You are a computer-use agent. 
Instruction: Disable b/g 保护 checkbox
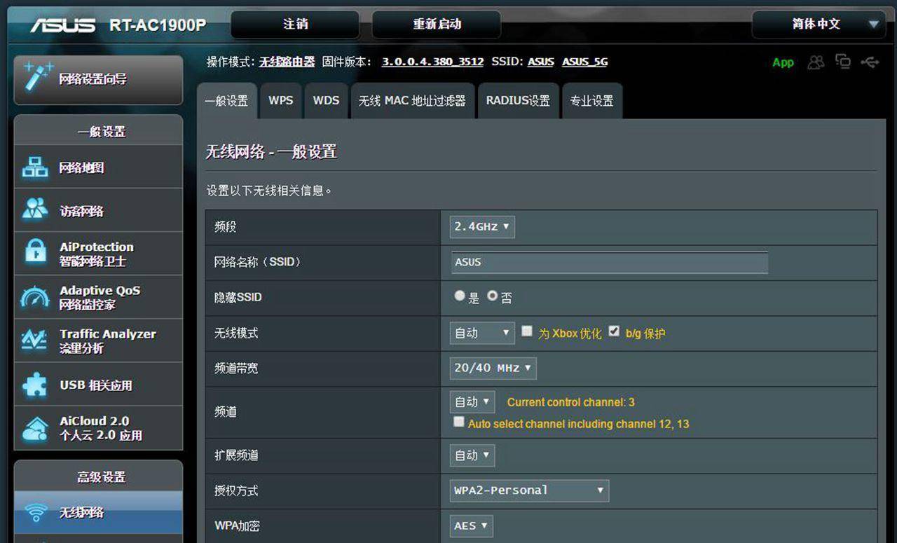click(615, 331)
